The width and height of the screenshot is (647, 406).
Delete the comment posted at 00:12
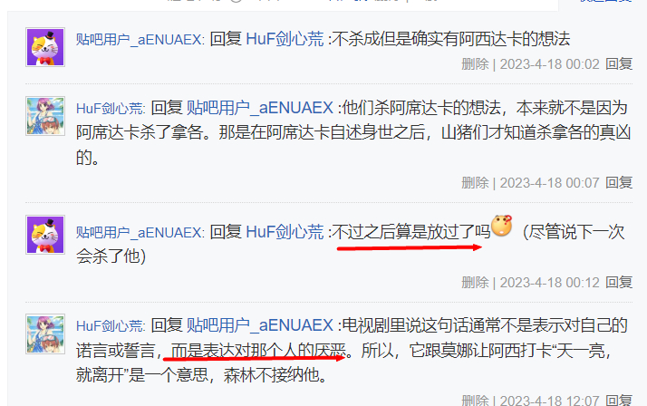475,283
